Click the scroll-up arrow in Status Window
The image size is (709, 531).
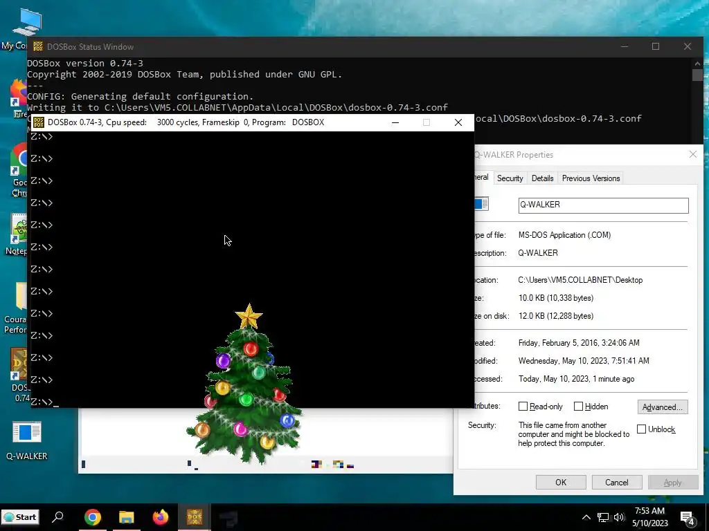(697, 63)
